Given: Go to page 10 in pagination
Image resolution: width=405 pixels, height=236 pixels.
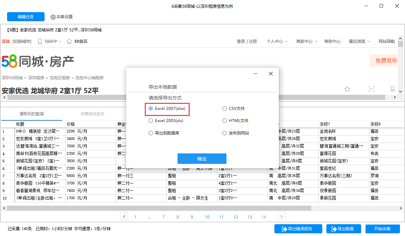Looking at the screenshot, I should (x=207, y=217).
